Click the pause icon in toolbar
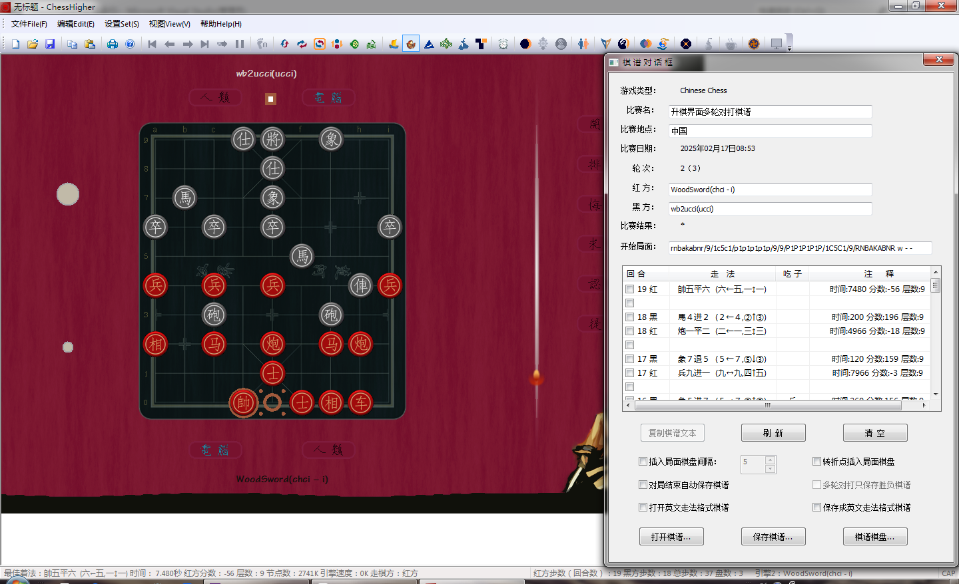The width and height of the screenshot is (959, 584). point(240,44)
